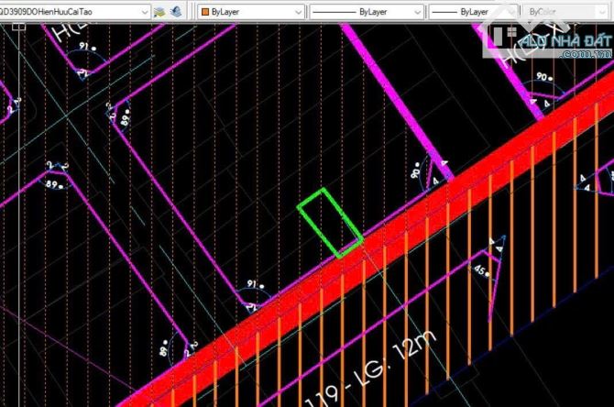Expand the QD3909DOHienHuuCaiTao layer dropdown arrow
The height and width of the screenshot is (407, 614).
coord(145,12)
